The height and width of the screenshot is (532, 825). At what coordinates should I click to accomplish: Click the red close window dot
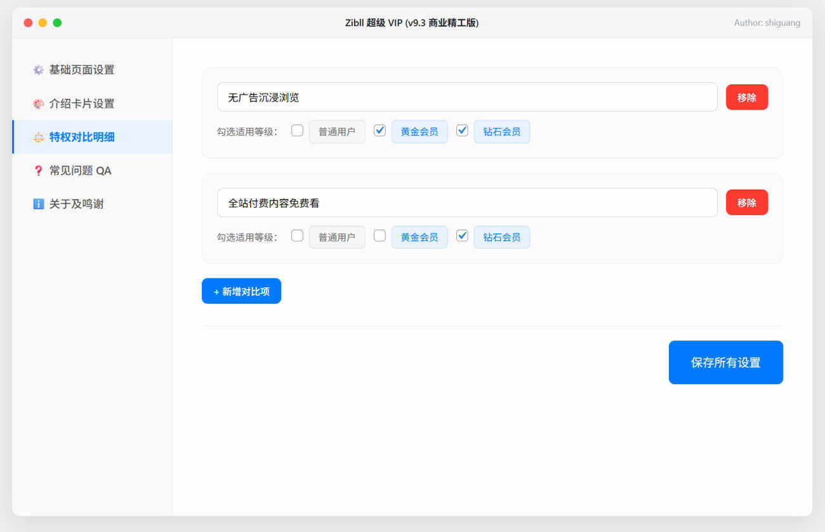point(28,23)
